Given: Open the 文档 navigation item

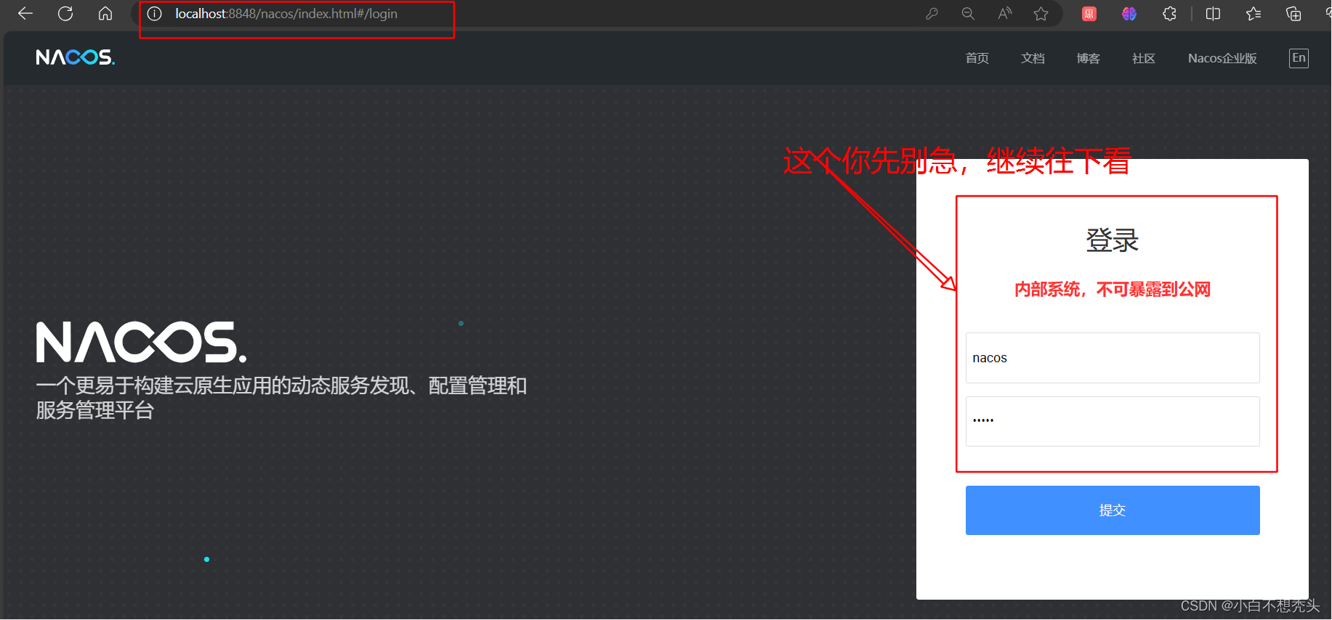Looking at the screenshot, I should 1033,58.
